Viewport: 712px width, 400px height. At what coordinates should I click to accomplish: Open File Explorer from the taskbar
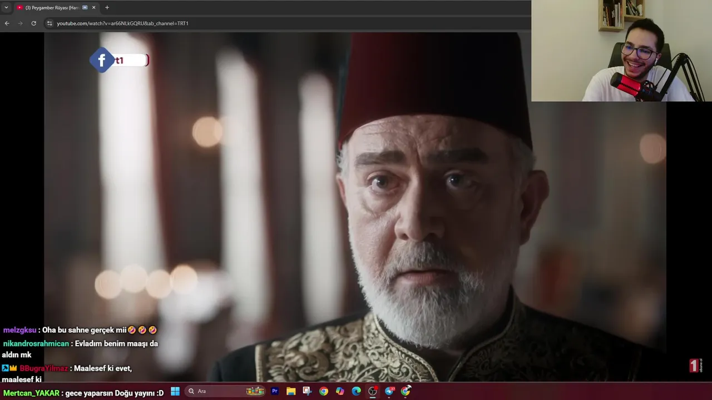291,391
